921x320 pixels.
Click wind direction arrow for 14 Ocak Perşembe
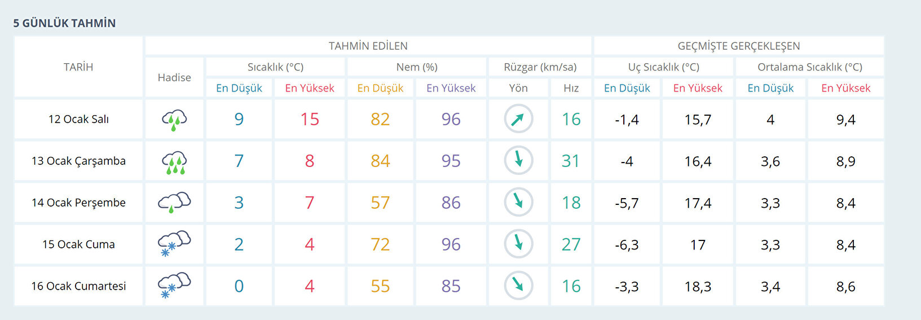[518, 202]
